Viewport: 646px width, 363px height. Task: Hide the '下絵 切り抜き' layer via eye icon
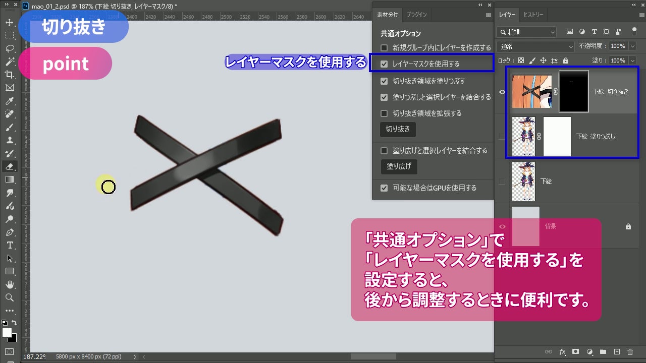(x=502, y=92)
